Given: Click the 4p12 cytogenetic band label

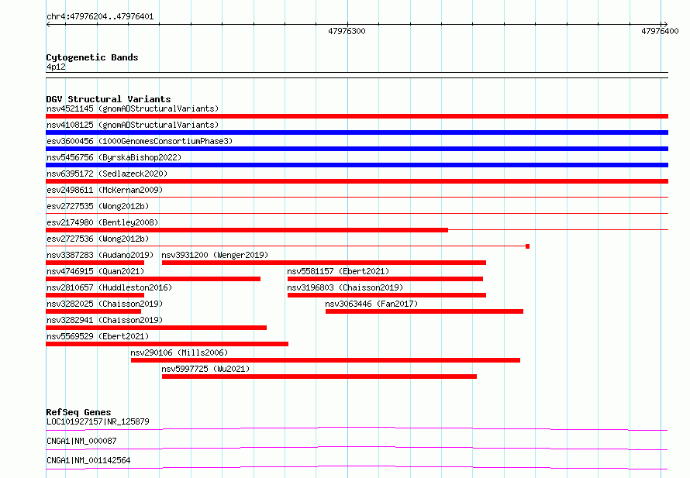Looking at the screenshot, I should (x=56, y=67).
